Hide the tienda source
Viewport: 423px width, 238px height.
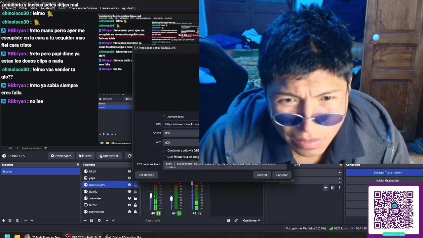click(x=130, y=191)
